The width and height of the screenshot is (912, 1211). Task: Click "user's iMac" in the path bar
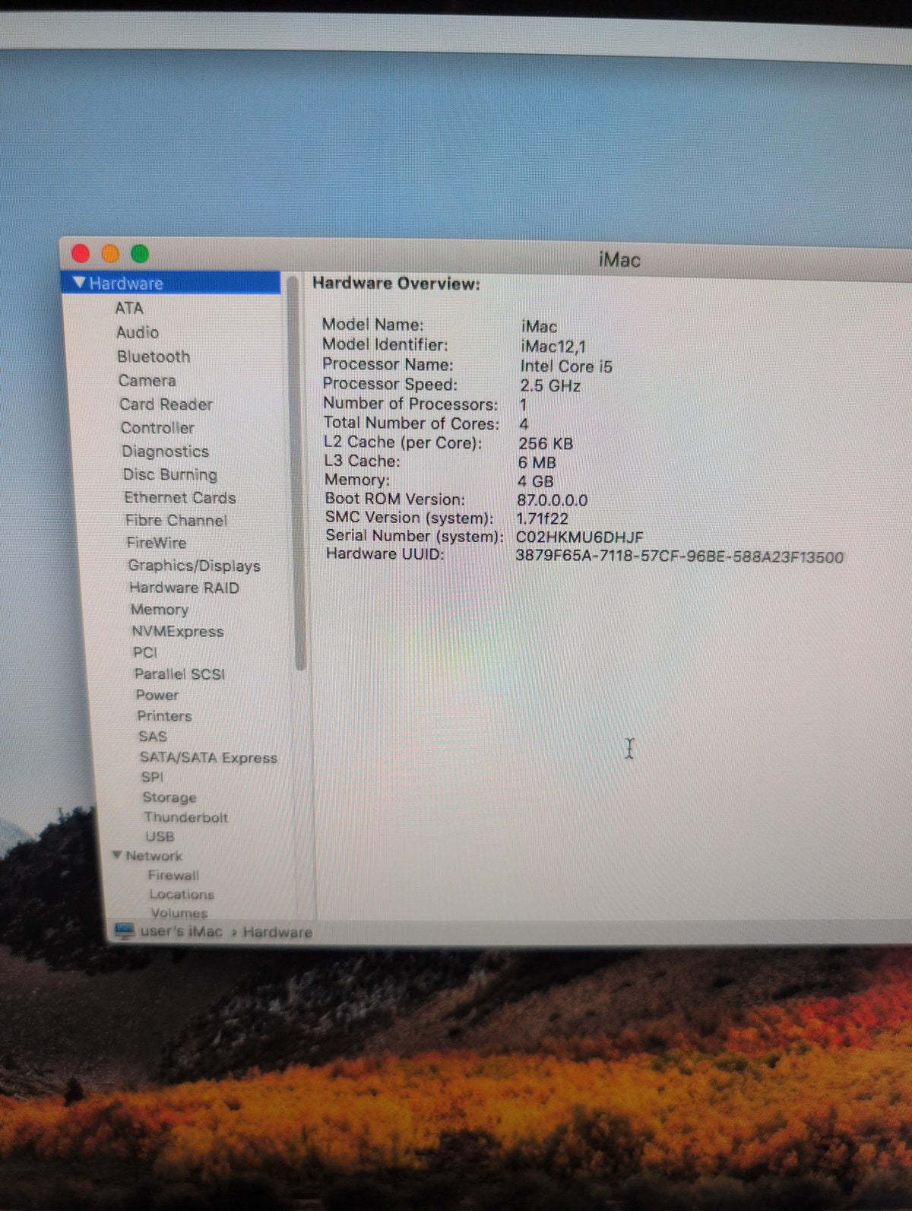[x=182, y=931]
